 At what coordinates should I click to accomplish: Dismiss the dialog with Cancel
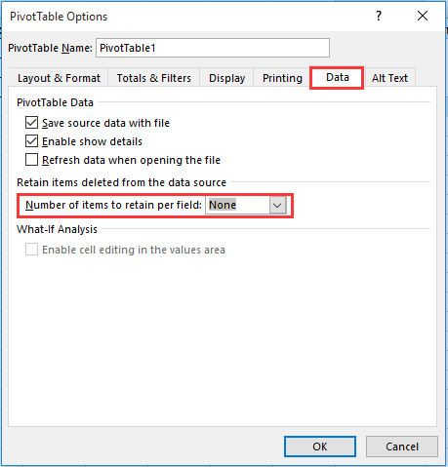pyautogui.click(x=402, y=447)
